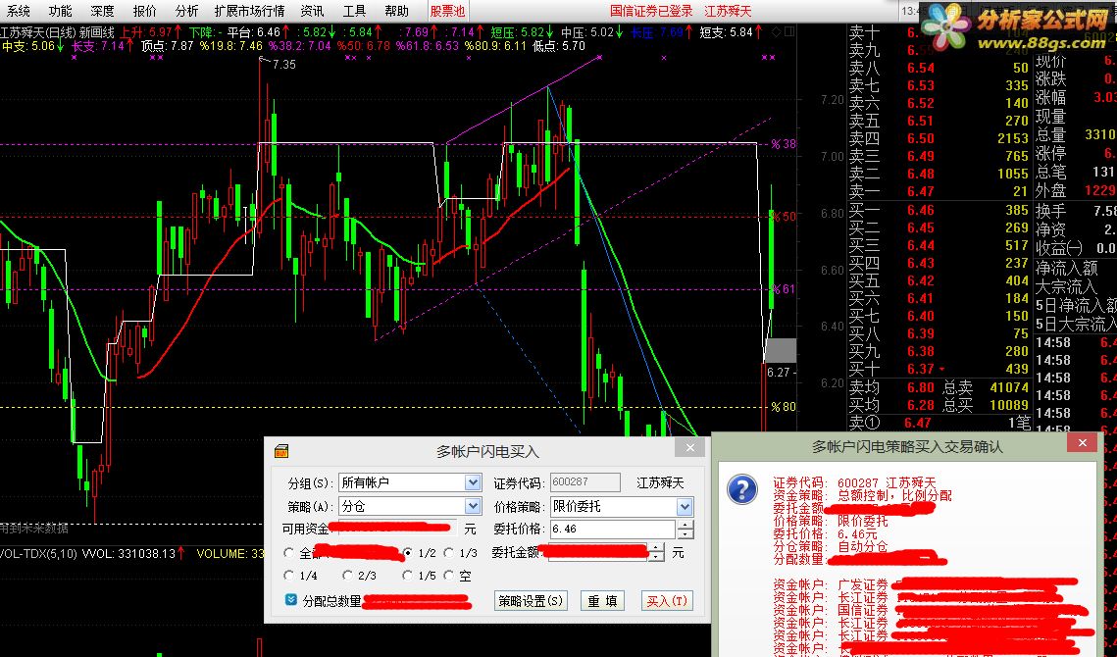Increase 委托价格 with the up stepper
The width and height of the screenshot is (1117, 657).
685,526
